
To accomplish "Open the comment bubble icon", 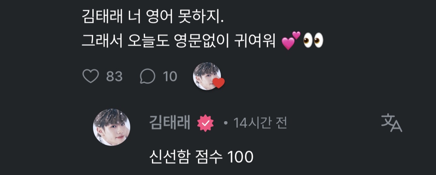I will click(x=147, y=76).
